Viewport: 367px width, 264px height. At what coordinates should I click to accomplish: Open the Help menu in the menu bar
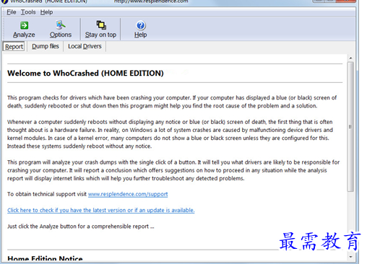[46, 12]
